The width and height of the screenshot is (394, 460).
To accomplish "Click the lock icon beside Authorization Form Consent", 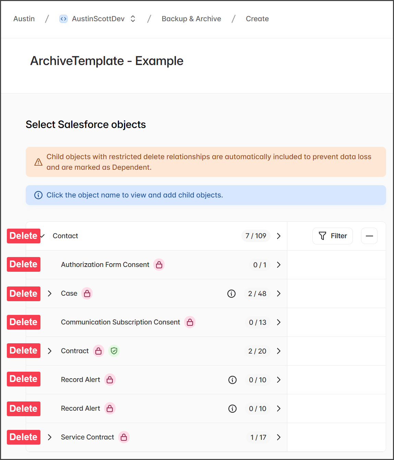I will coord(159,265).
